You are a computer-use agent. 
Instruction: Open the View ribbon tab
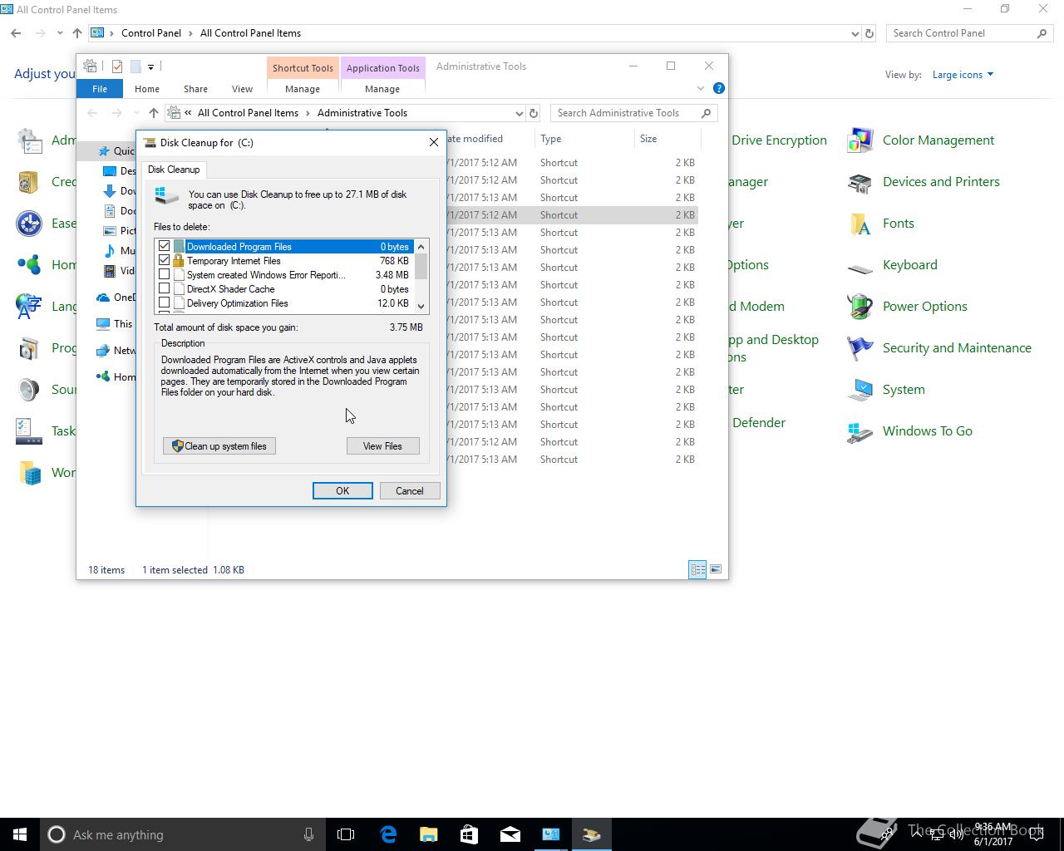pos(242,88)
